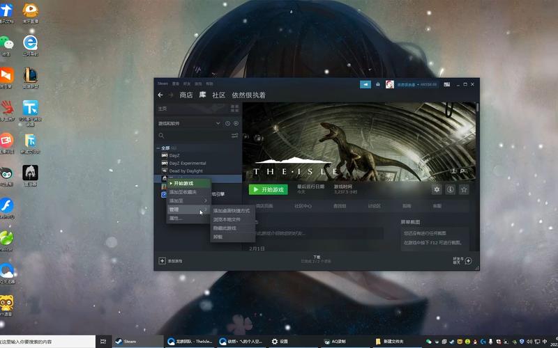Image resolution: width=558 pixels, height=348 pixels.
Task: Toggle the recent activity clock icon filter
Action: [228, 123]
